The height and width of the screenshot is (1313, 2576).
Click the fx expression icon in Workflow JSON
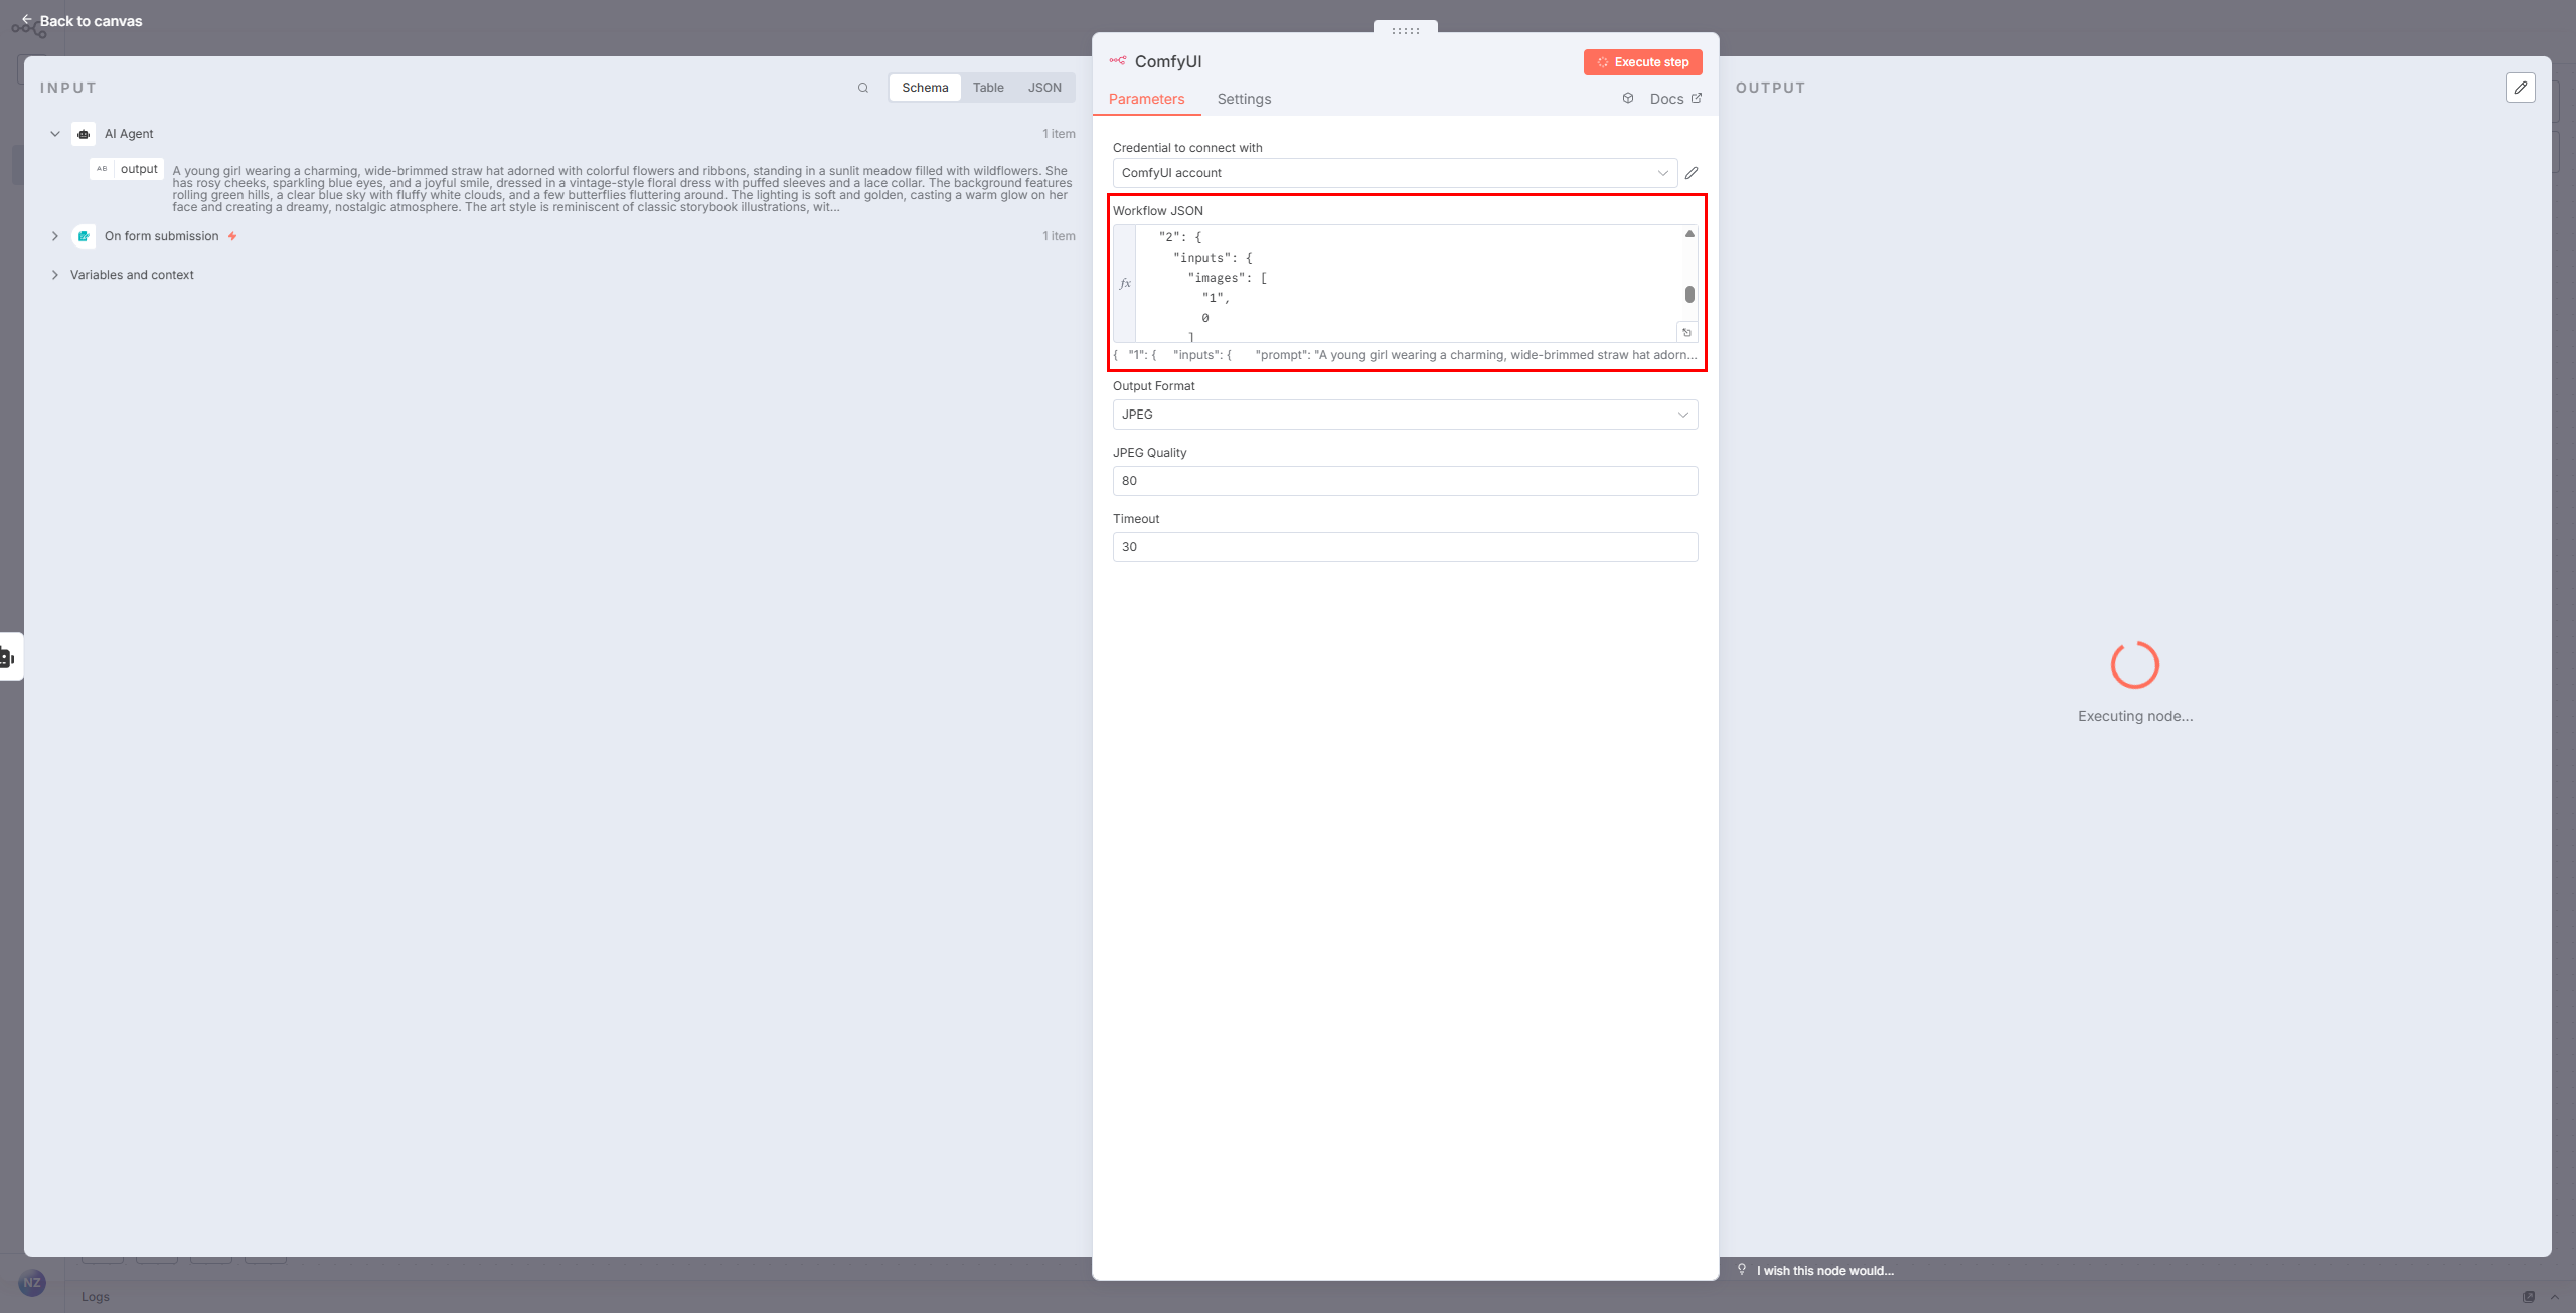[x=1125, y=283]
